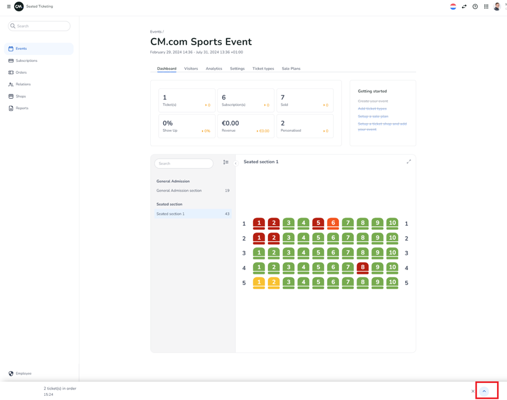The image size is (507, 400).
Task: Collapse the section list side panel
Action: pyautogui.click(x=236, y=163)
